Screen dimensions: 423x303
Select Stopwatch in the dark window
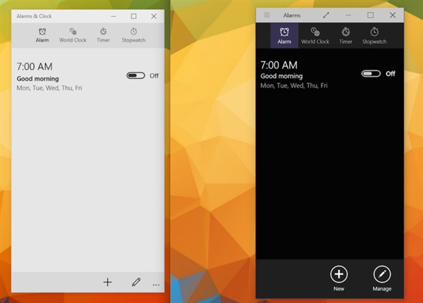[x=374, y=35]
